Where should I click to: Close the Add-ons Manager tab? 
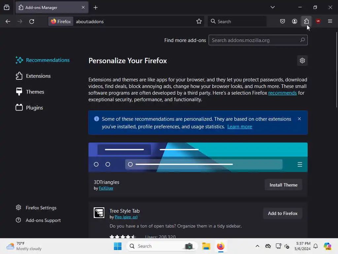(83, 7)
